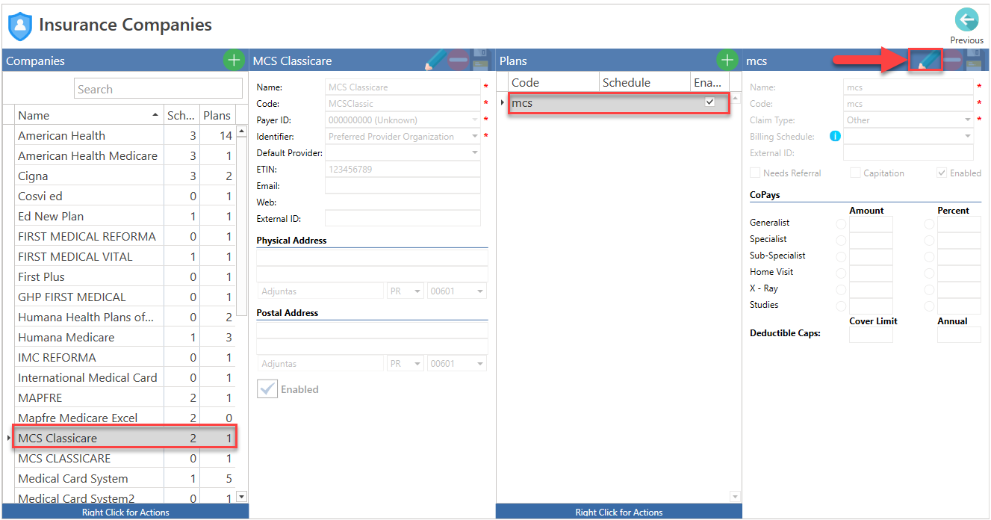Image resolution: width=991 pixels, height=520 pixels.
Task: Click Right Click for Actions bar under Plans
Action: click(619, 512)
